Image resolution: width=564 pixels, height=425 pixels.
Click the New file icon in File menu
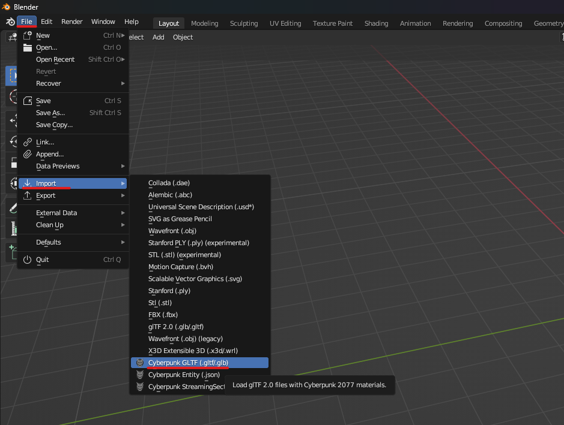point(27,35)
